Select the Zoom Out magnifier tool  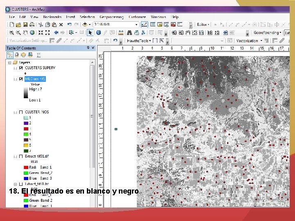pyautogui.click(x=18, y=32)
